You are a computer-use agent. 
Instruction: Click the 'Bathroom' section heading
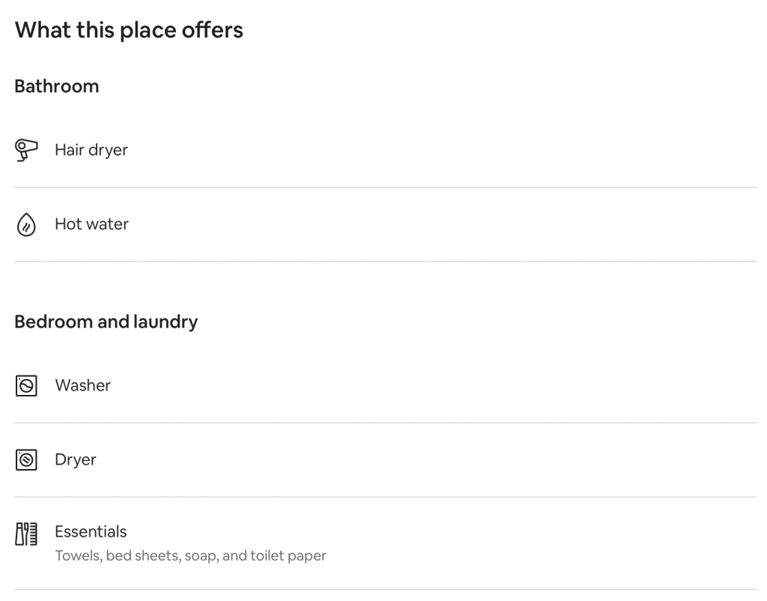tap(57, 86)
